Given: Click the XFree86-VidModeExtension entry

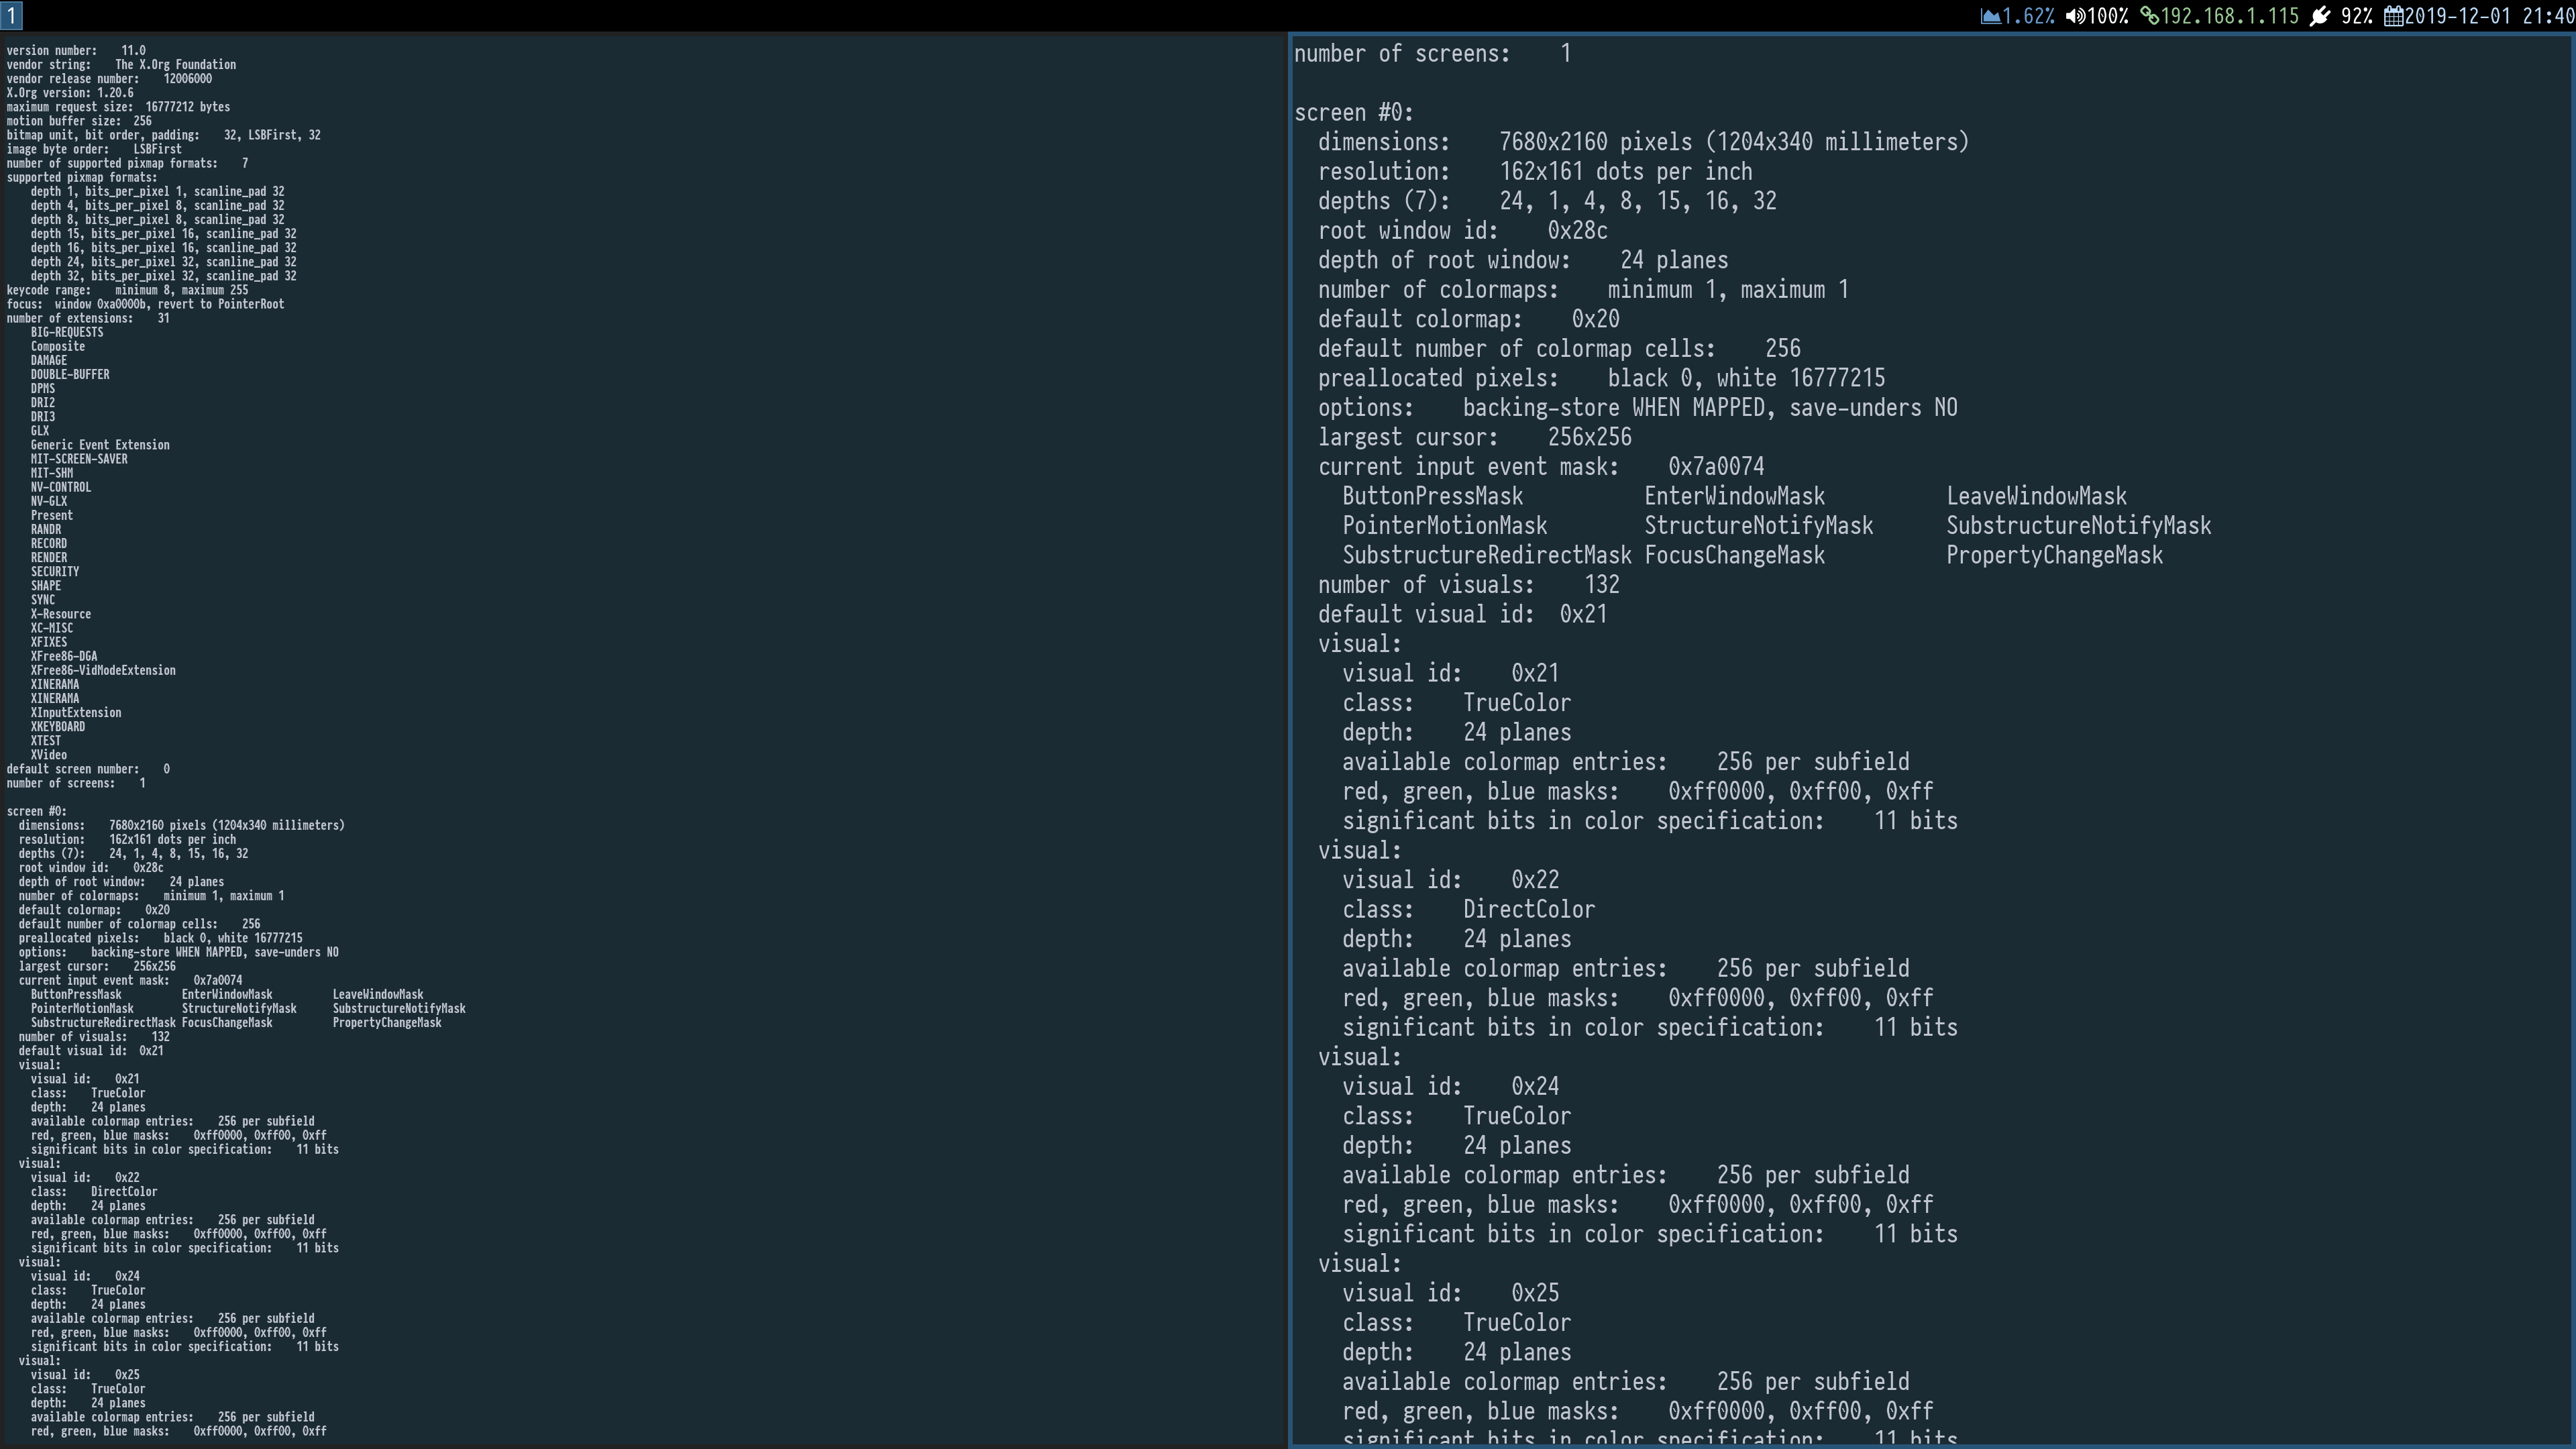Looking at the screenshot, I should [x=103, y=670].
